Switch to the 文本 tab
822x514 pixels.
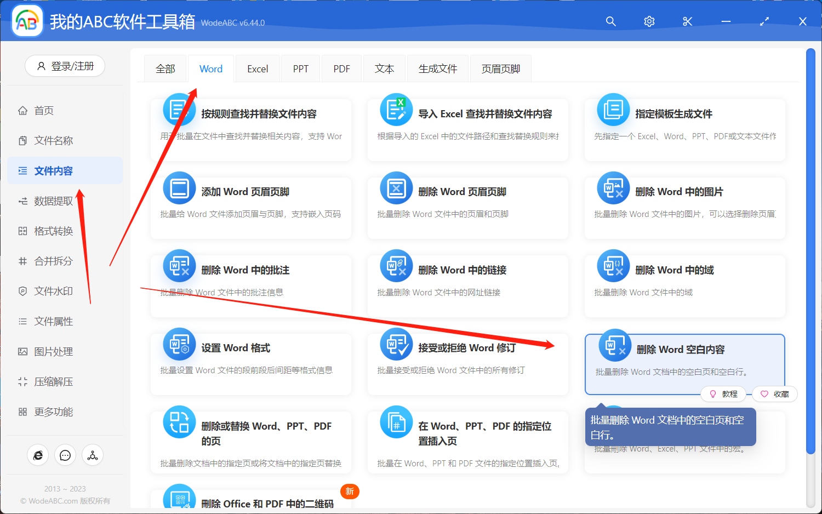[x=385, y=69]
